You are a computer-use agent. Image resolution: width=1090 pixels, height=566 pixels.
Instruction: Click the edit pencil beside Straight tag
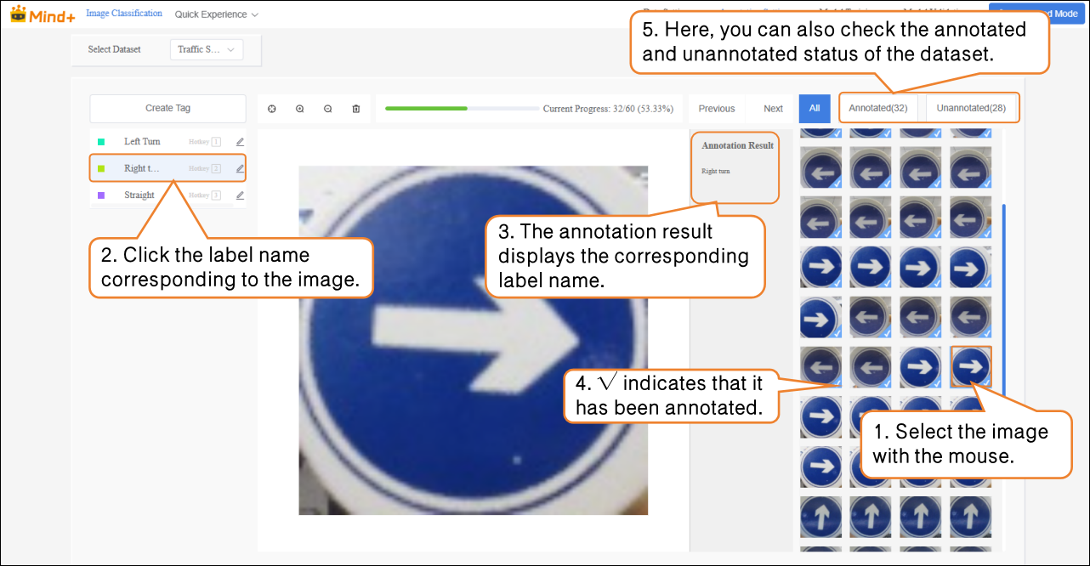pos(240,195)
